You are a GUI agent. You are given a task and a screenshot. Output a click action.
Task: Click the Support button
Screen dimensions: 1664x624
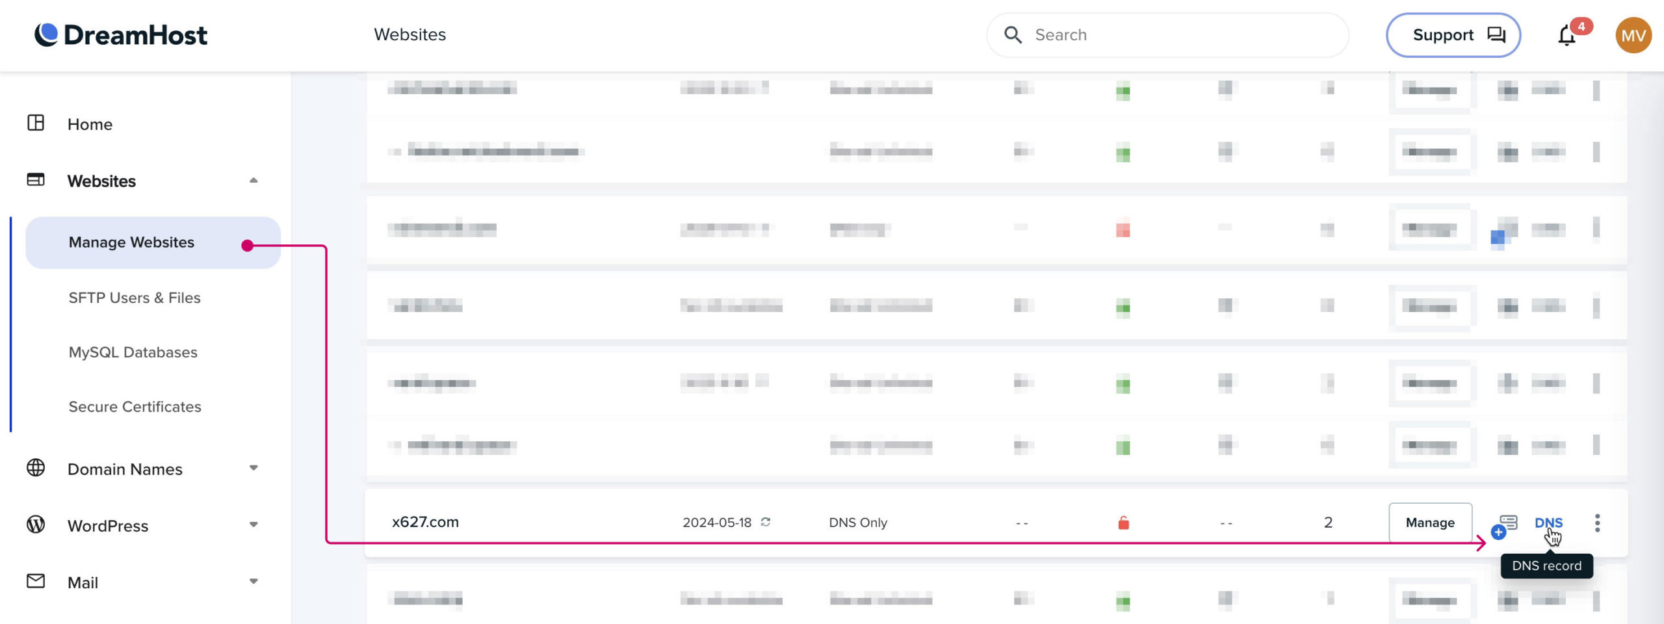(x=1453, y=35)
